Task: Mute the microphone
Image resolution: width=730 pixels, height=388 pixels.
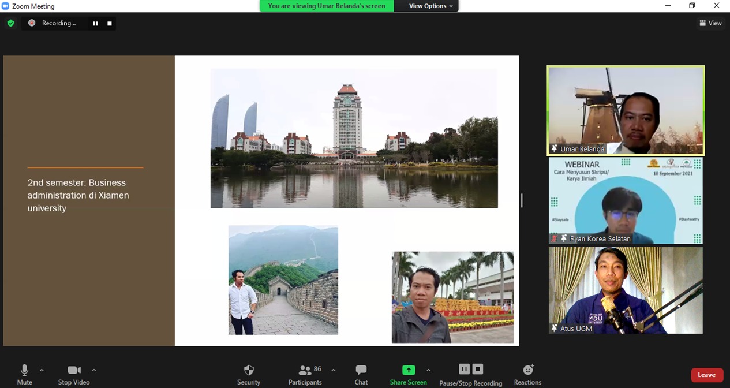Action: [x=24, y=374]
